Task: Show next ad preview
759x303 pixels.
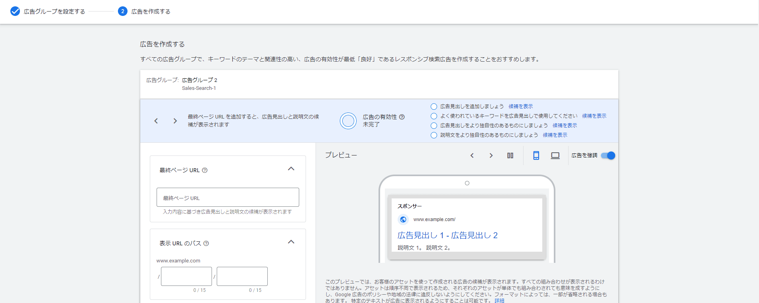Action: [491, 155]
